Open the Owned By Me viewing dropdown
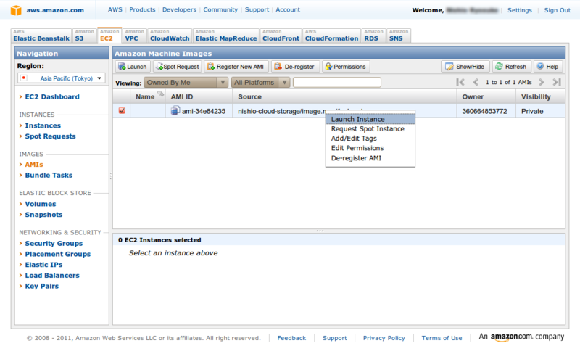This screenshot has width=580, height=346. (186, 83)
